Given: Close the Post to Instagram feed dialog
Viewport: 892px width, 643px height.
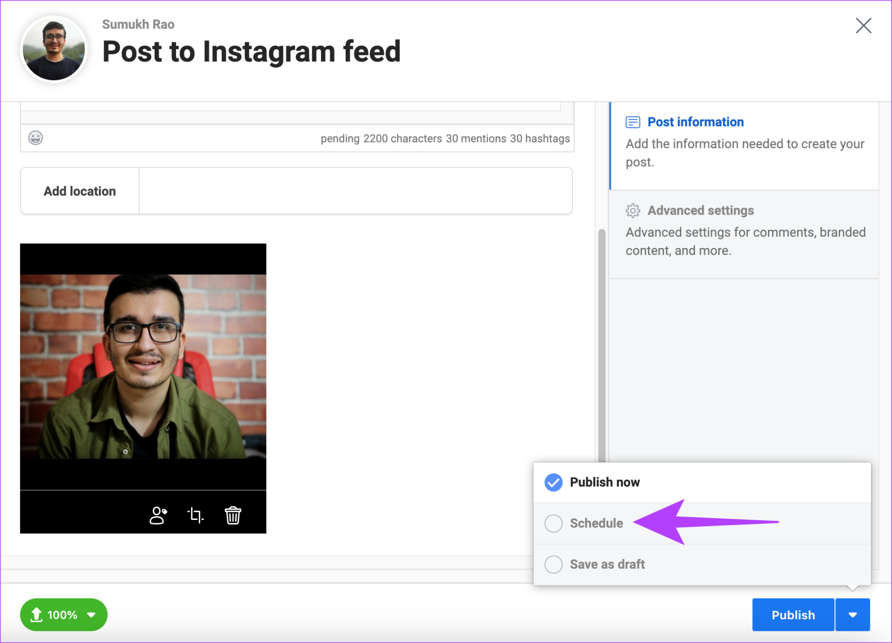Looking at the screenshot, I should click(x=864, y=26).
